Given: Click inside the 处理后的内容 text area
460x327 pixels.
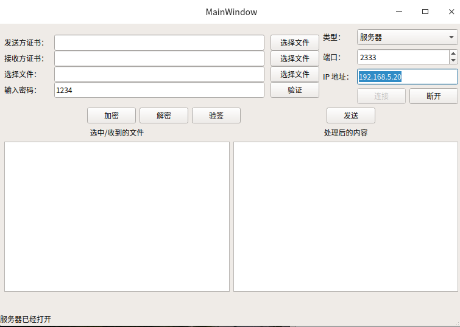Looking at the screenshot, I should [345, 216].
